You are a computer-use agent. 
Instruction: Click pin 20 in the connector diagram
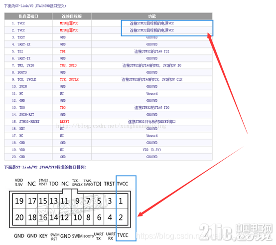pos(19,218)
